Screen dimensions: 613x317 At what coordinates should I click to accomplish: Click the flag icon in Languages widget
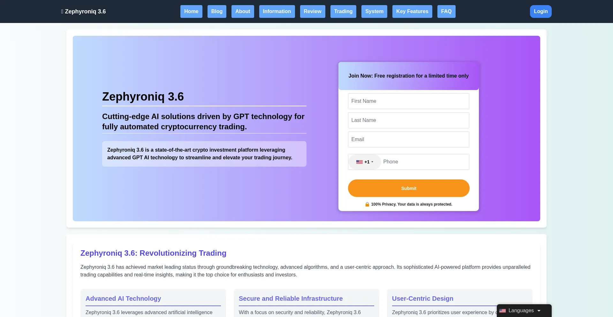click(503, 311)
